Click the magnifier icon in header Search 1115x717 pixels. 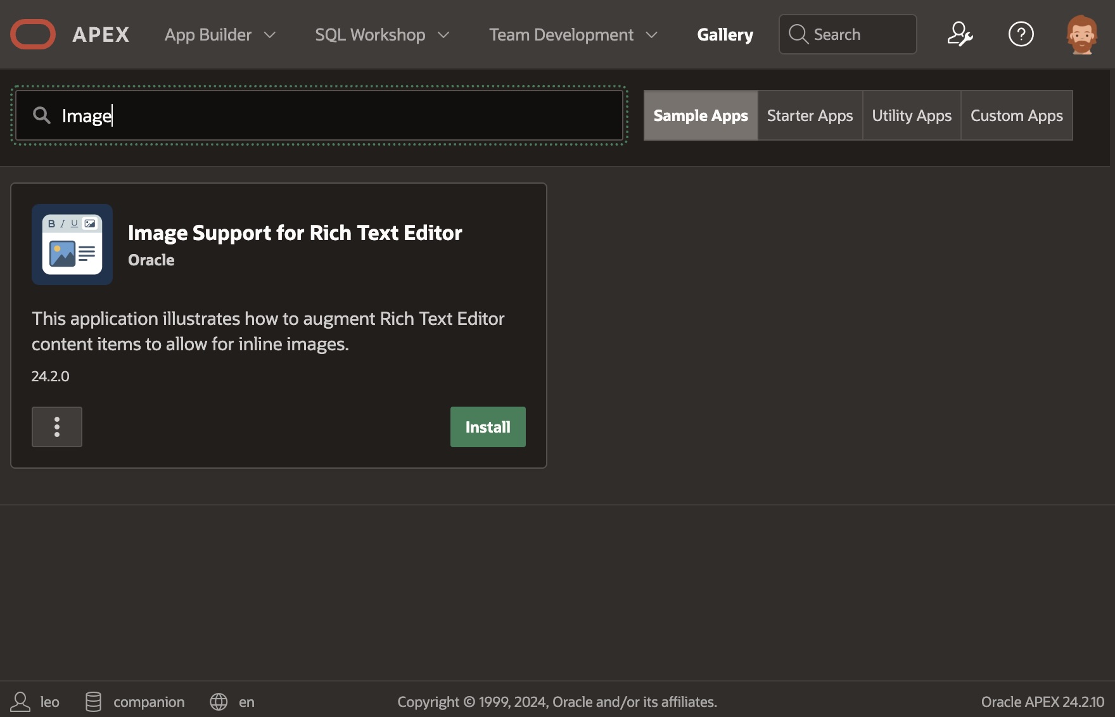798,34
